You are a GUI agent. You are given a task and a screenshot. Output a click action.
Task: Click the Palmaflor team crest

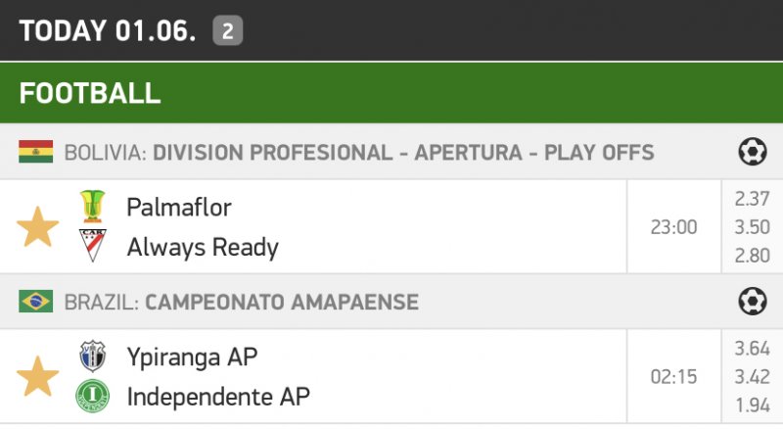[x=93, y=207]
